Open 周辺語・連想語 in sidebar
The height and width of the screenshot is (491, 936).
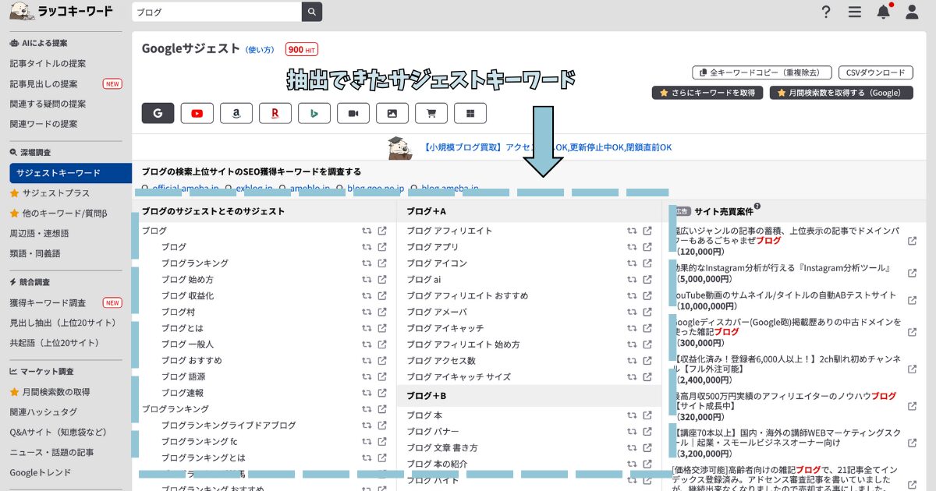coord(39,233)
